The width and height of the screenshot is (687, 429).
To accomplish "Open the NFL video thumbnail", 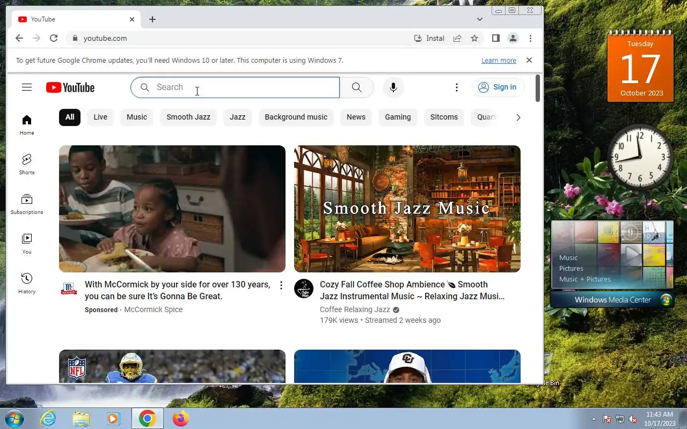I will click(x=172, y=366).
